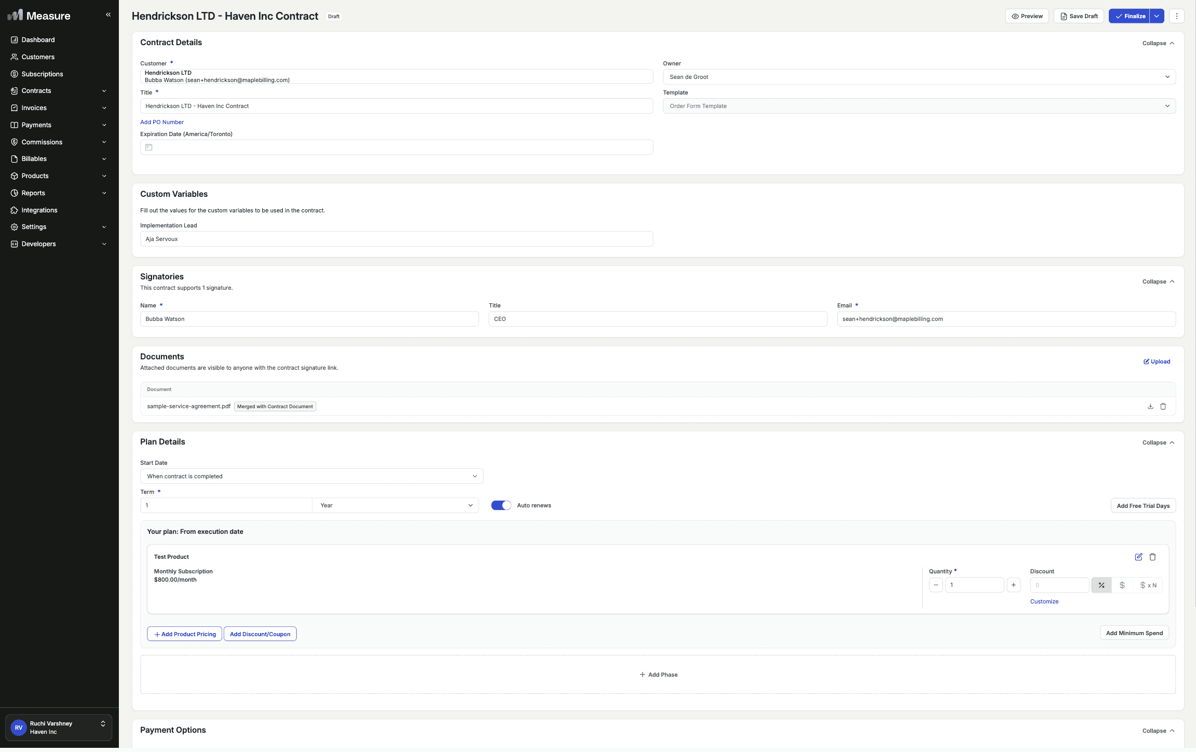Select percentage discount type
Image resolution: width=1196 pixels, height=752 pixels.
tap(1101, 585)
